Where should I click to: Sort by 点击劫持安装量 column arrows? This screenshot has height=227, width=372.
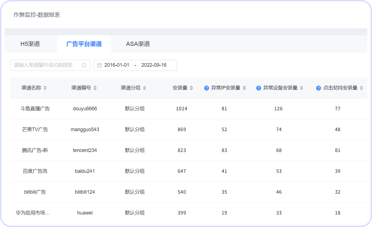point(361,88)
